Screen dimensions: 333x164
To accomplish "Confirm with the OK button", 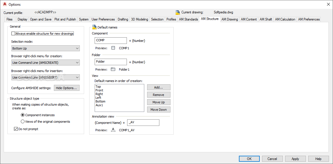I will (x=249, y=159).
